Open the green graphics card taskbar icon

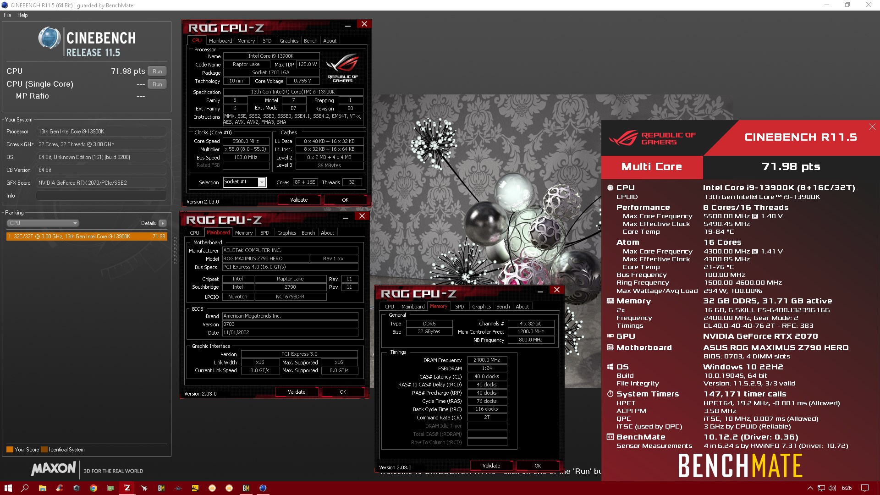110,488
